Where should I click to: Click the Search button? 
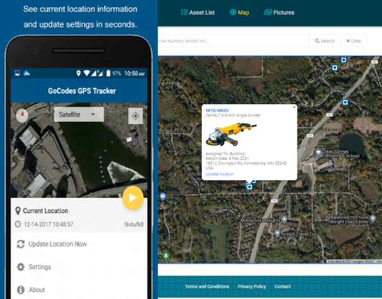click(325, 41)
